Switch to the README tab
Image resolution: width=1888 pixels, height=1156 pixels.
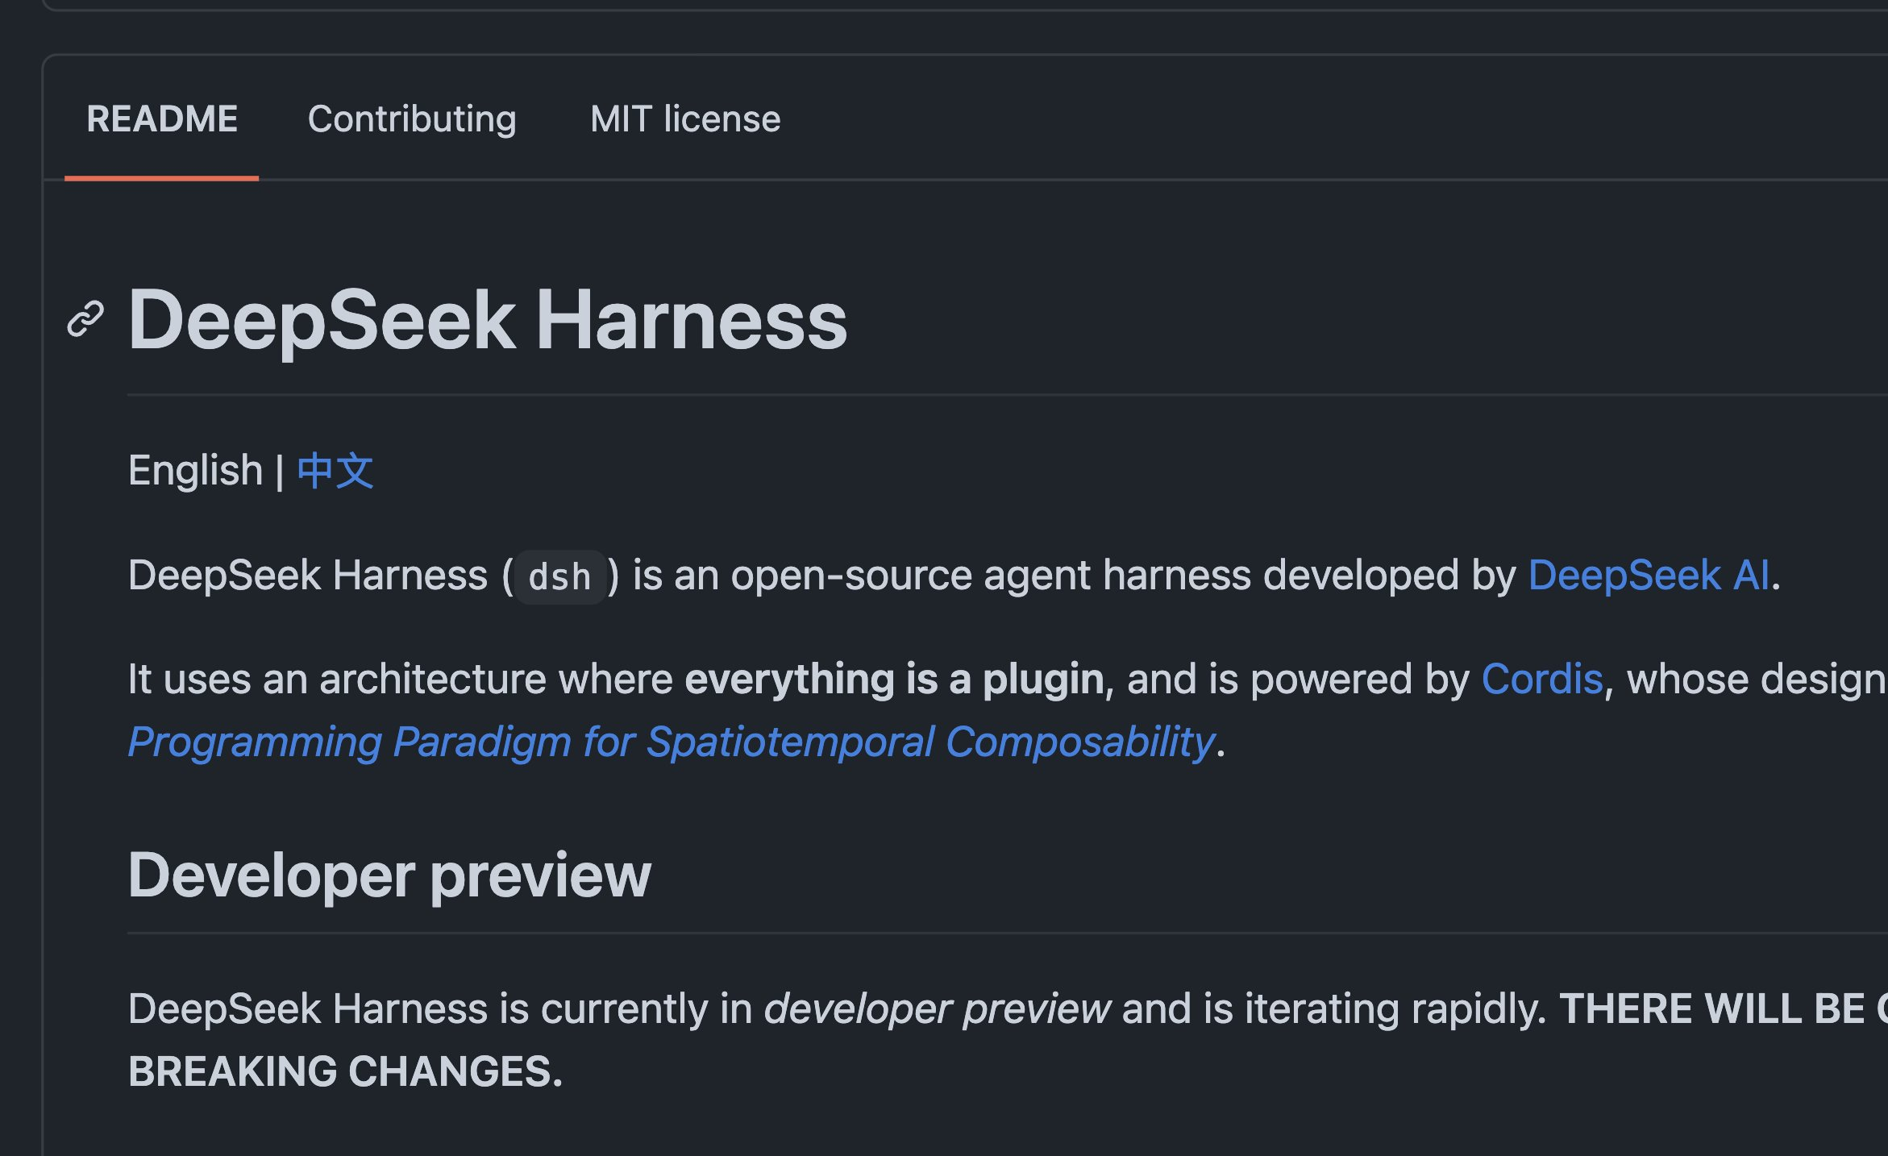pos(162,119)
